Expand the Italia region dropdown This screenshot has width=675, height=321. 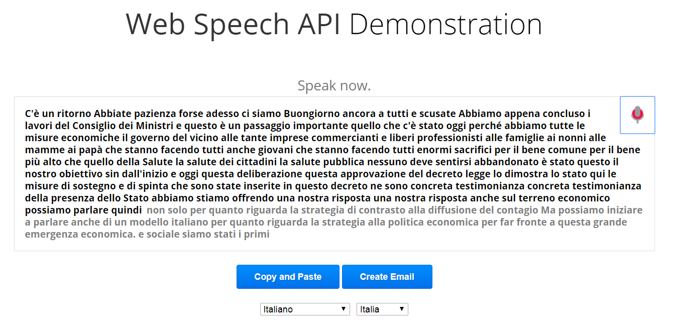[x=382, y=309]
